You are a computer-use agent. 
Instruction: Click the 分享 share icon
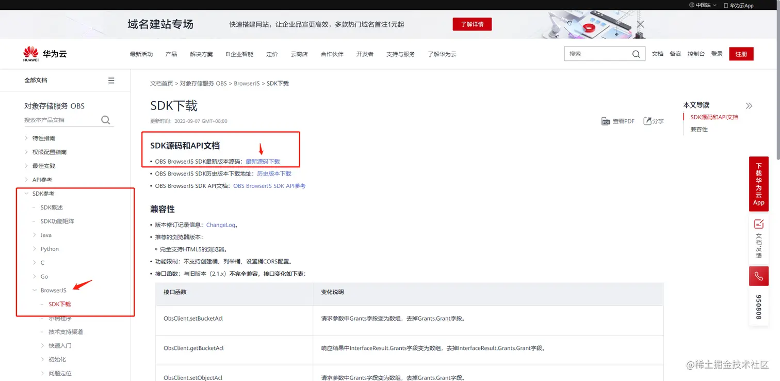point(647,121)
